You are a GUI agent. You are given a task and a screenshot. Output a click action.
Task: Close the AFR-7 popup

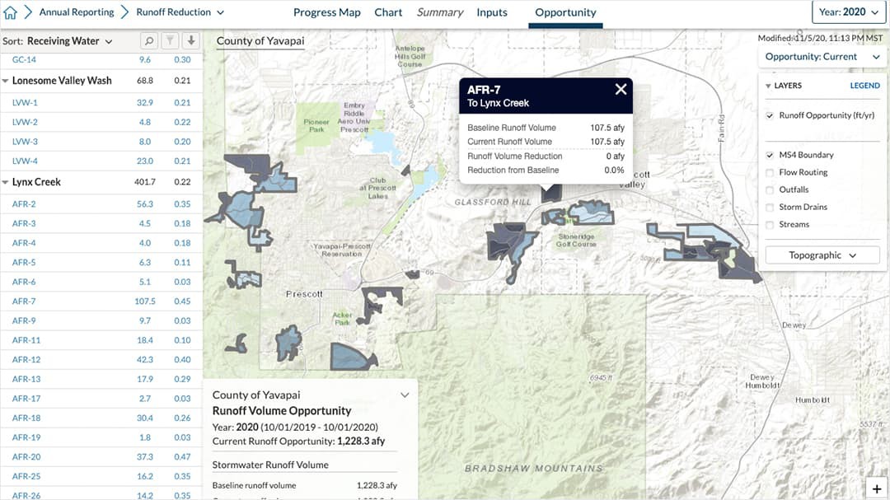tap(621, 89)
